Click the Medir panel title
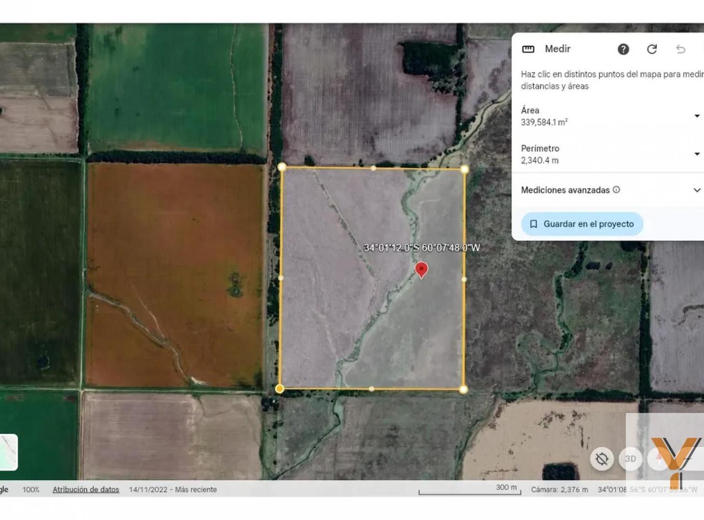The height and width of the screenshot is (520, 704). coord(558,49)
